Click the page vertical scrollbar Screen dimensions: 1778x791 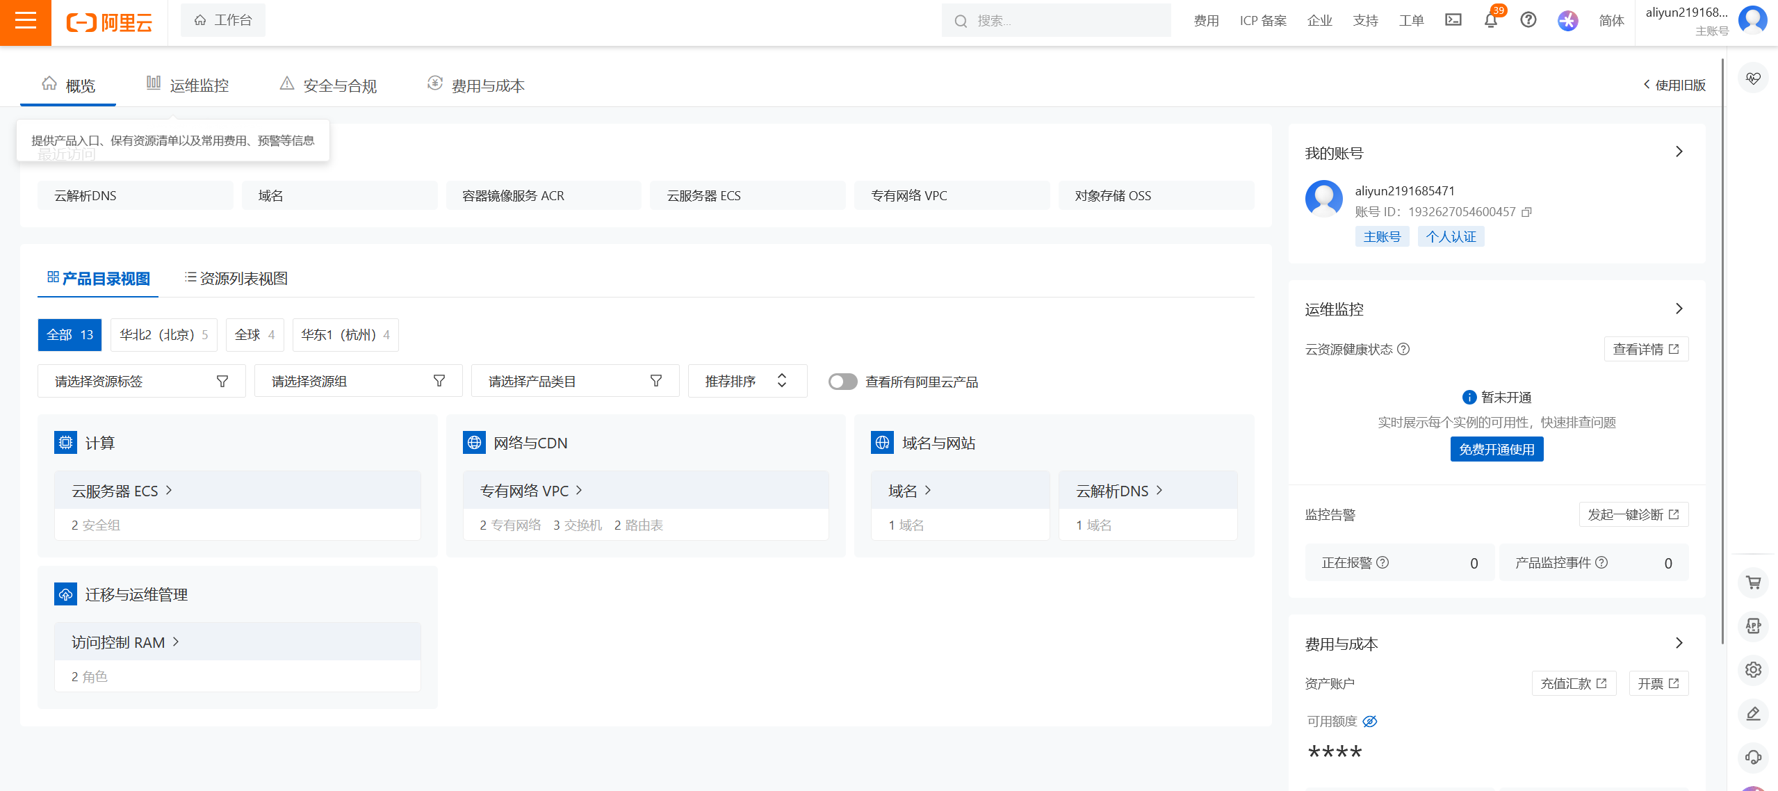pyautogui.click(x=1722, y=351)
